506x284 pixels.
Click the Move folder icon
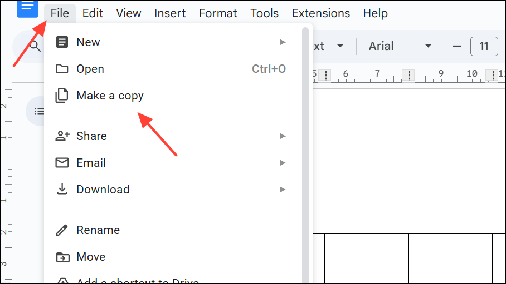click(62, 257)
